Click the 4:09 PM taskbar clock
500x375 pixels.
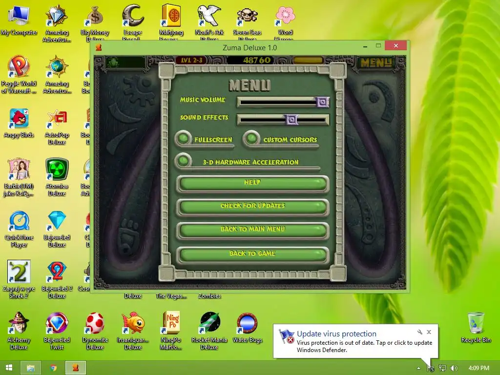[479, 368]
